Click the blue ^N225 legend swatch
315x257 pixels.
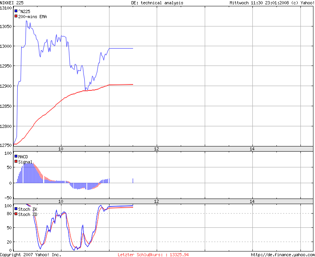(16, 11)
